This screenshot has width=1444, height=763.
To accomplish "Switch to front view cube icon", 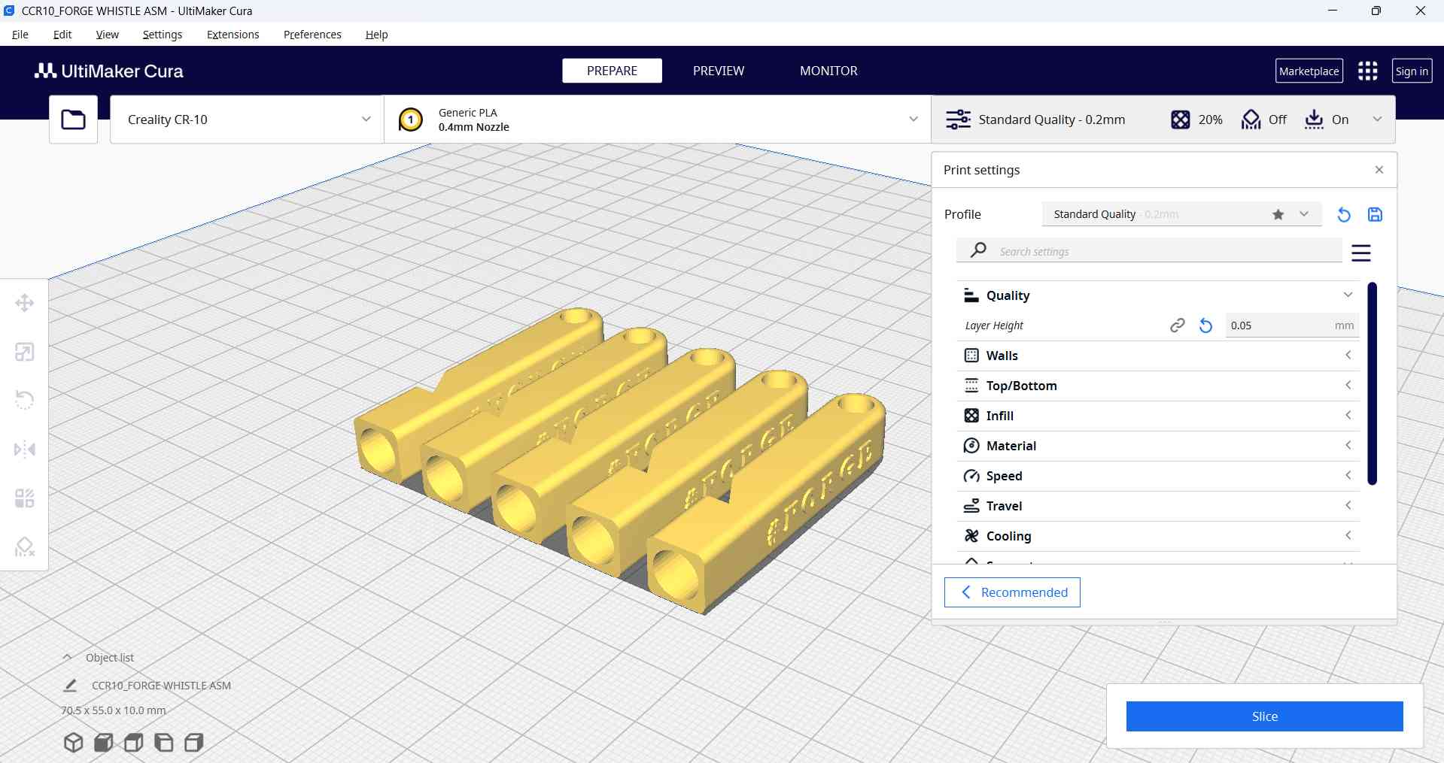I will (x=103, y=743).
